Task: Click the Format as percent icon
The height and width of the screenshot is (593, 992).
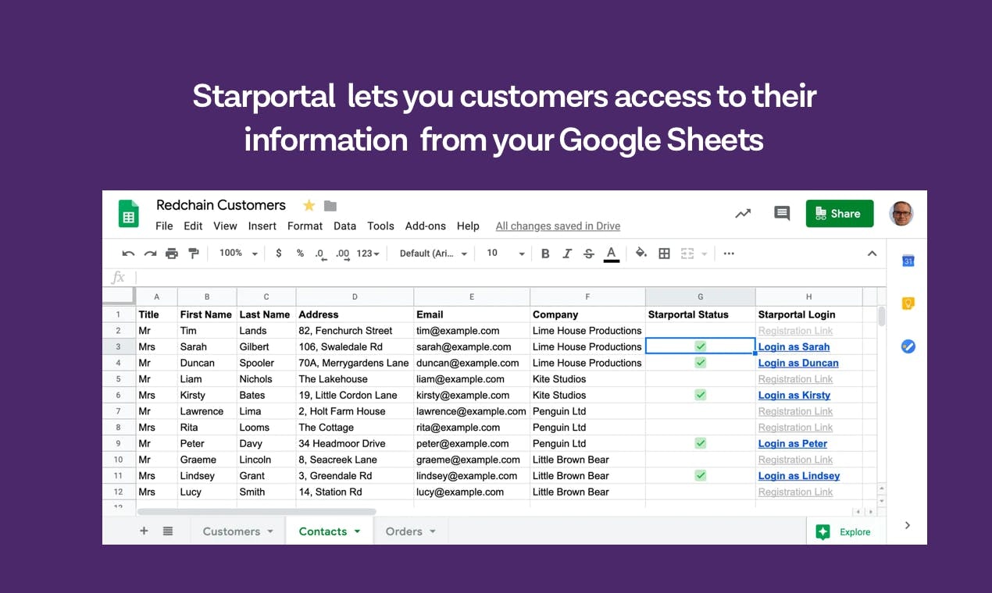Action: [x=298, y=253]
